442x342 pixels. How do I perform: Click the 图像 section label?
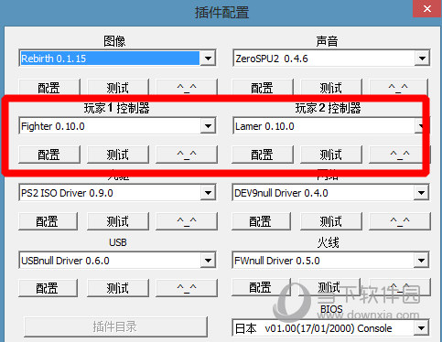pos(114,41)
